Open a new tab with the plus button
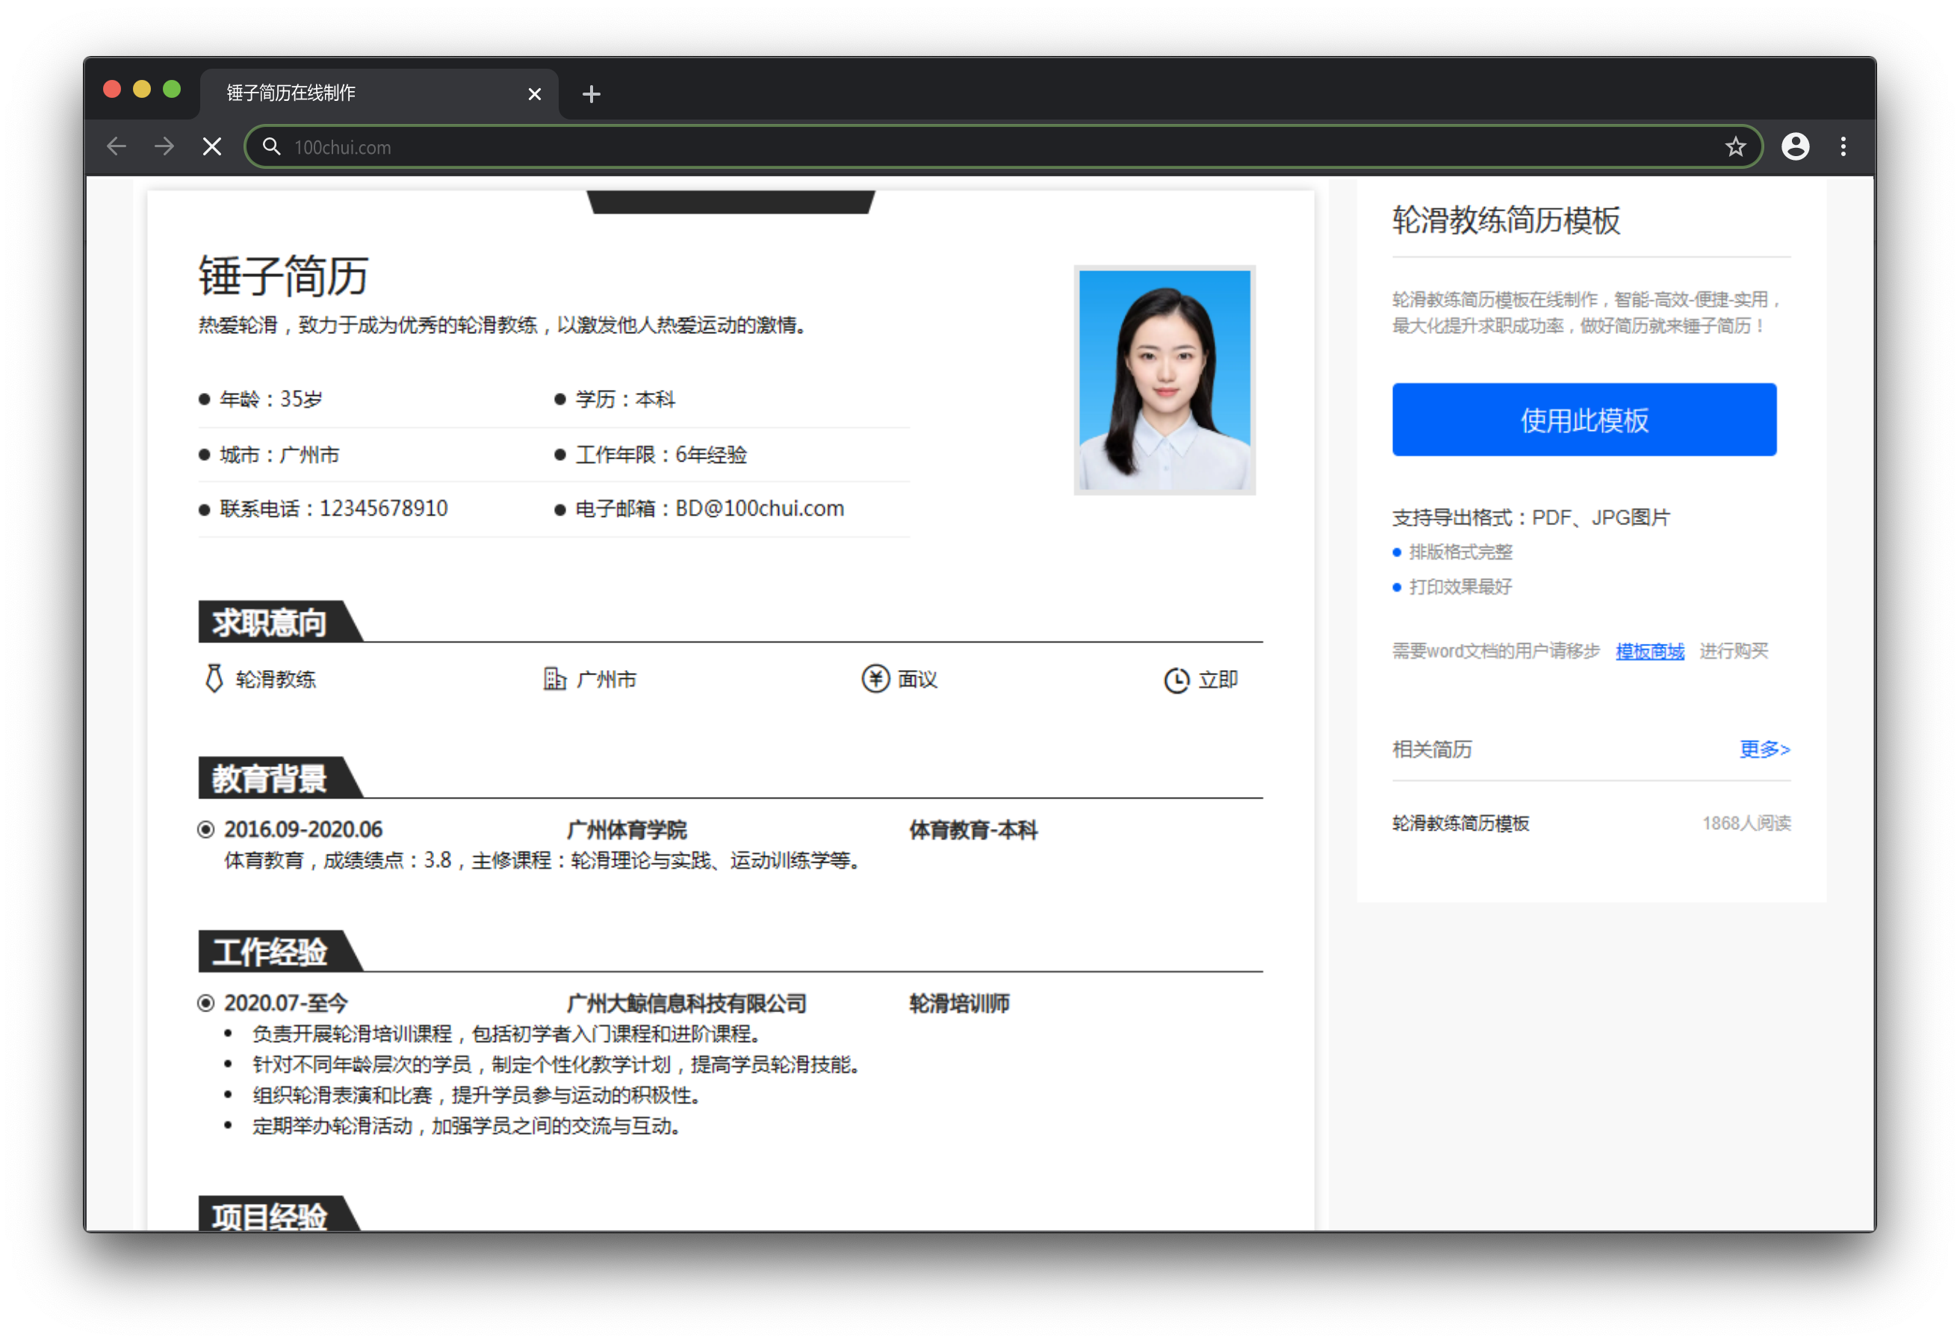 tap(591, 93)
